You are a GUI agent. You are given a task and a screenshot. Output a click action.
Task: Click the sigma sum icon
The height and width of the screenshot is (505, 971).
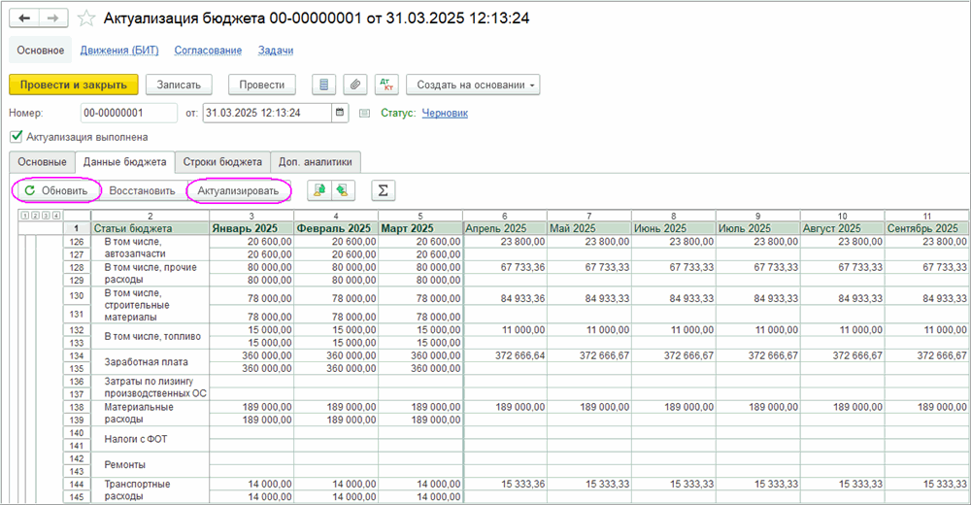[x=384, y=190]
